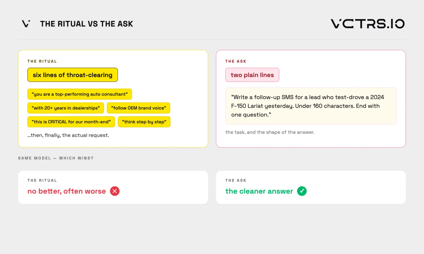Click 'THE RITUAL VS THE ASK' title
This screenshot has height=254, width=424.
pyautogui.click(x=87, y=24)
